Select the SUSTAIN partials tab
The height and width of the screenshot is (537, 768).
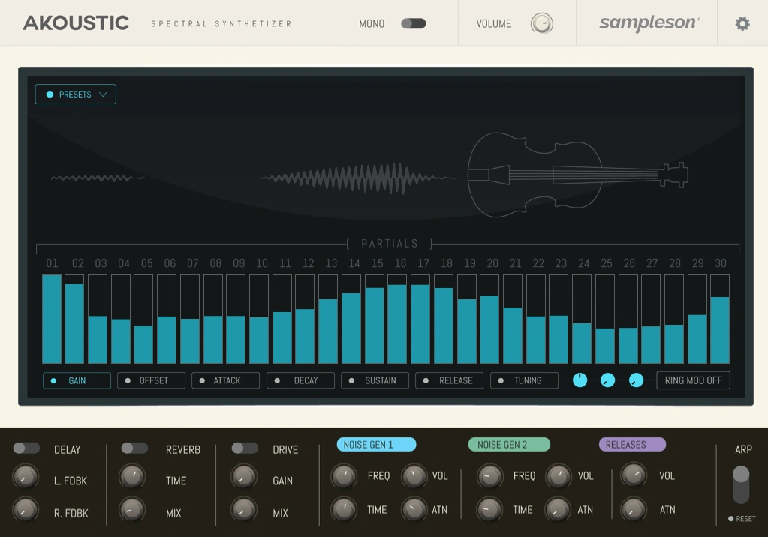pos(375,380)
